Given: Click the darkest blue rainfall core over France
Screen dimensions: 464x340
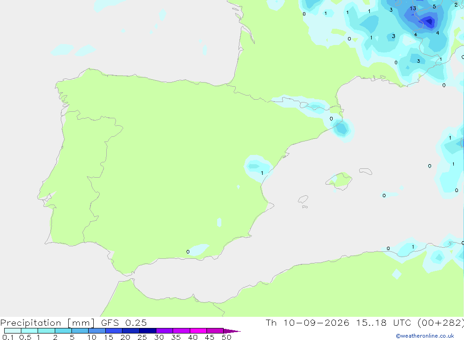Looking at the screenshot, I should (x=428, y=21).
